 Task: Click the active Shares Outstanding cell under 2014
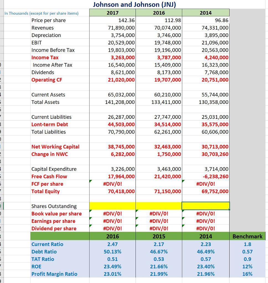point(205,206)
